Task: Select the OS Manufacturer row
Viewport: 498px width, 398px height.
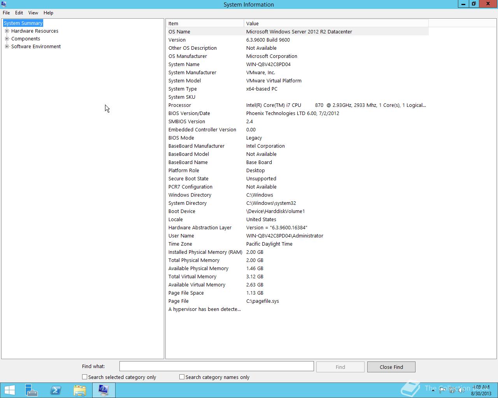Action: pyautogui.click(x=298, y=56)
